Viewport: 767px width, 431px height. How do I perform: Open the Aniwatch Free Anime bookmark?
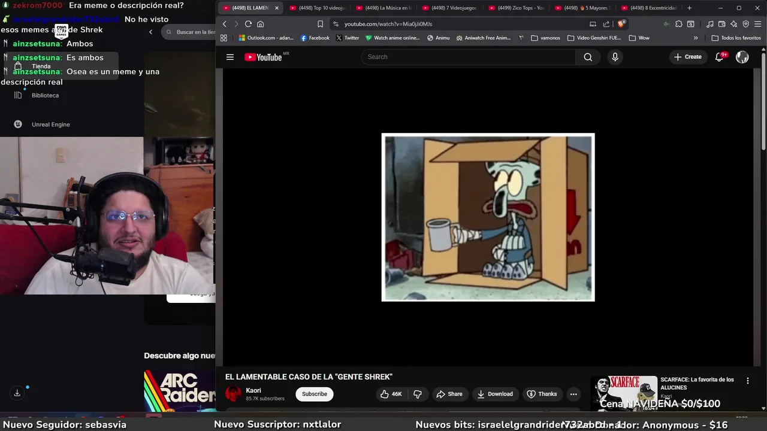pyautogui.click(x=484, y=38)
